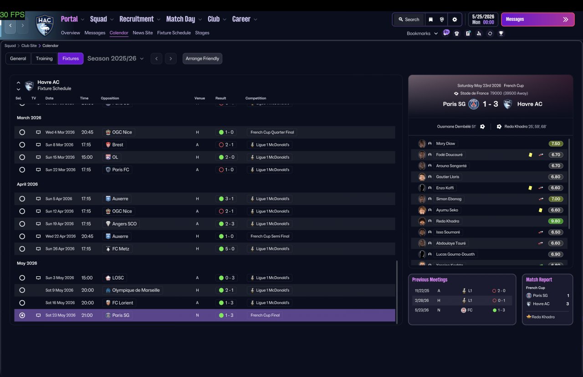Click the TV icon for OGC Nice 4 Mar fixture
Viewport: 583px width, 377px height.
coord(38,132)
